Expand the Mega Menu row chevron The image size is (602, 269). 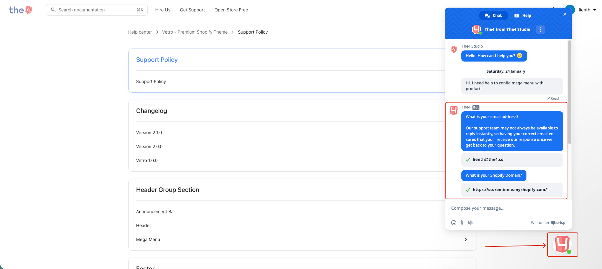tap(465, 239)
